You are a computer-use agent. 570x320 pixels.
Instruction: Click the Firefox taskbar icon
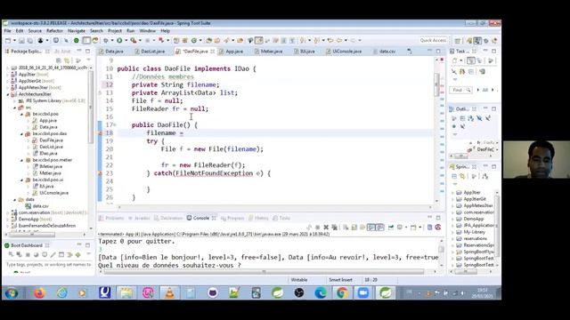point(39,292)
